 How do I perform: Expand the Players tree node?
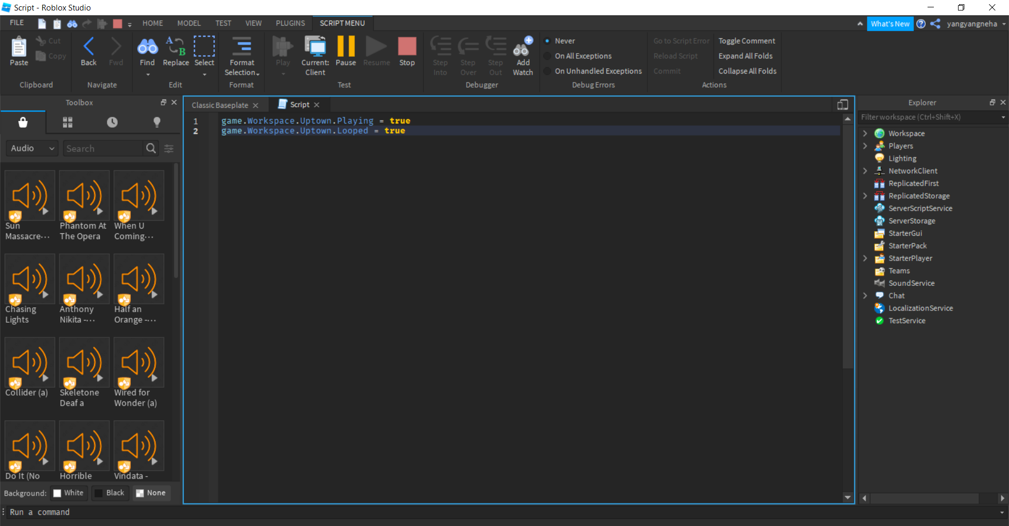(x=865, y=146)
